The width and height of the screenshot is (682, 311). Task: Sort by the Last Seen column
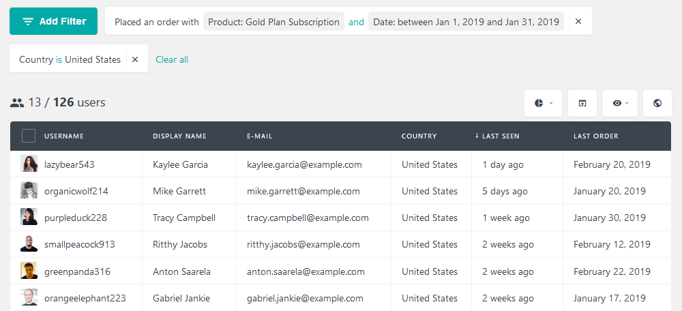pyautogui.click(x=500, y=136)
